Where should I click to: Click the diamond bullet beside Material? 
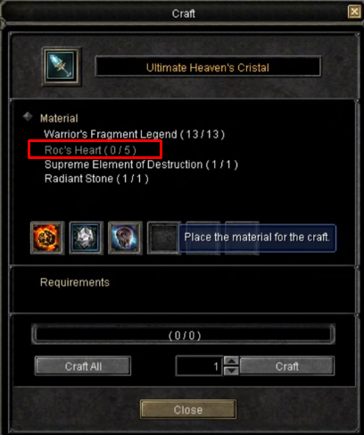pos(28,117)
